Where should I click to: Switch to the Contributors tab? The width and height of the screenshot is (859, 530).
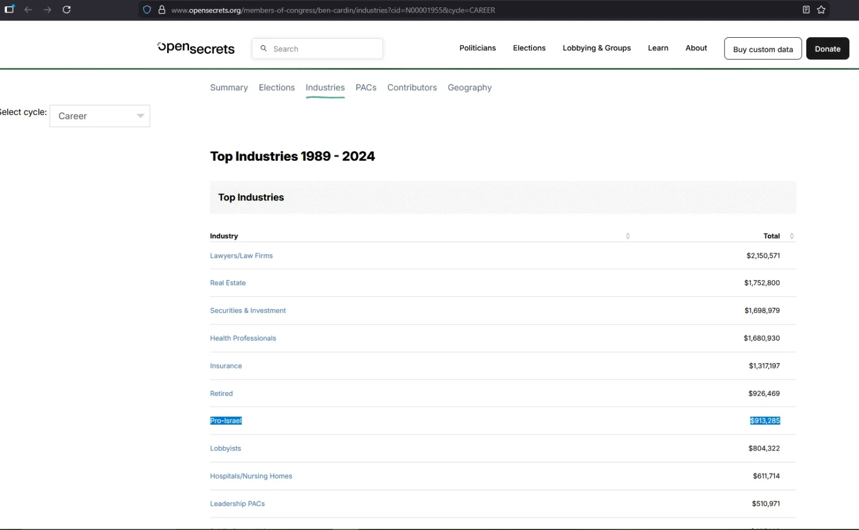click(x=412, y=88)
